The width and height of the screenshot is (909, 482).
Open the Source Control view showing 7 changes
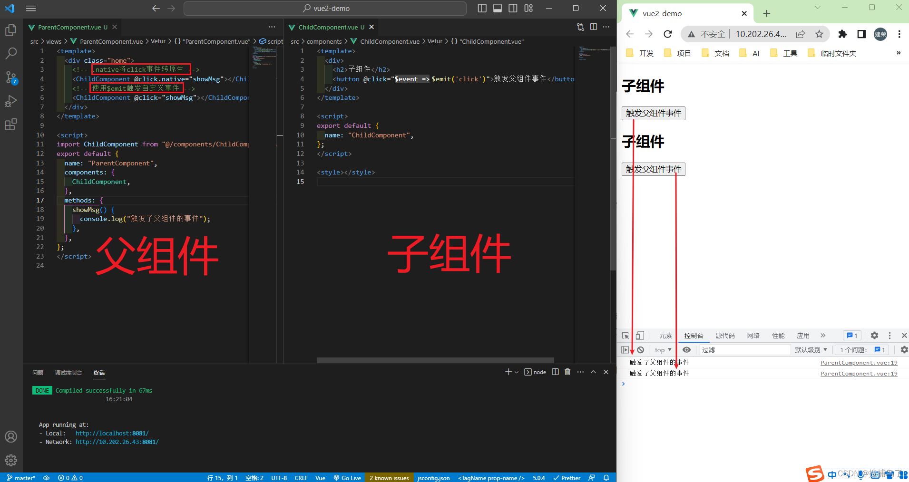(10, 77)
